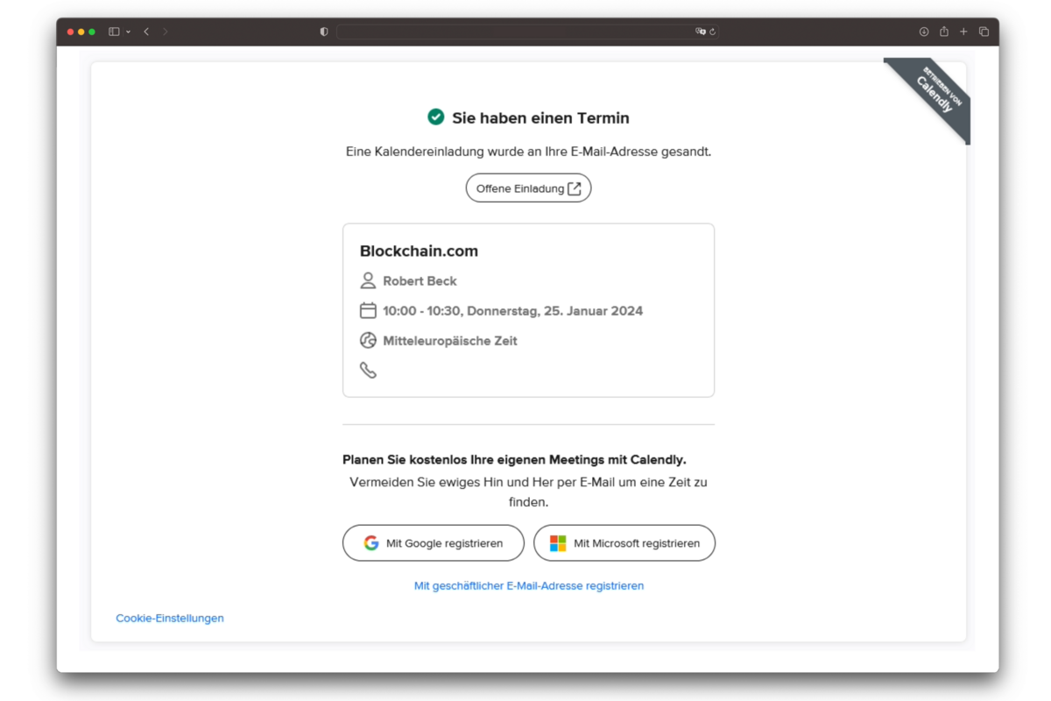Minimize the Safari window

(81, 32)
